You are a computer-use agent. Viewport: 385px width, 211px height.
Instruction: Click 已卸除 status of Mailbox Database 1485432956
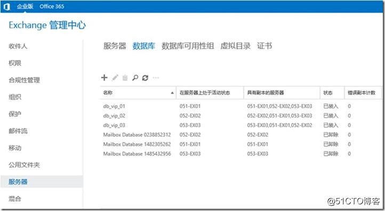[x=331, y=154]
